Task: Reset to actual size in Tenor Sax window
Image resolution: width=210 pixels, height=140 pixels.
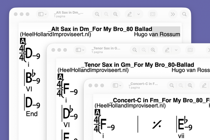Action: point(144,50)
